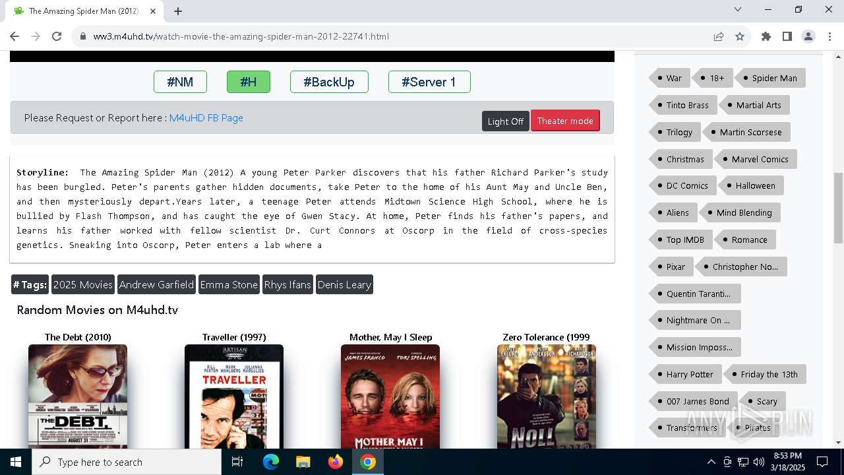
Task: Reload the current page
Action: click(57, 36)
